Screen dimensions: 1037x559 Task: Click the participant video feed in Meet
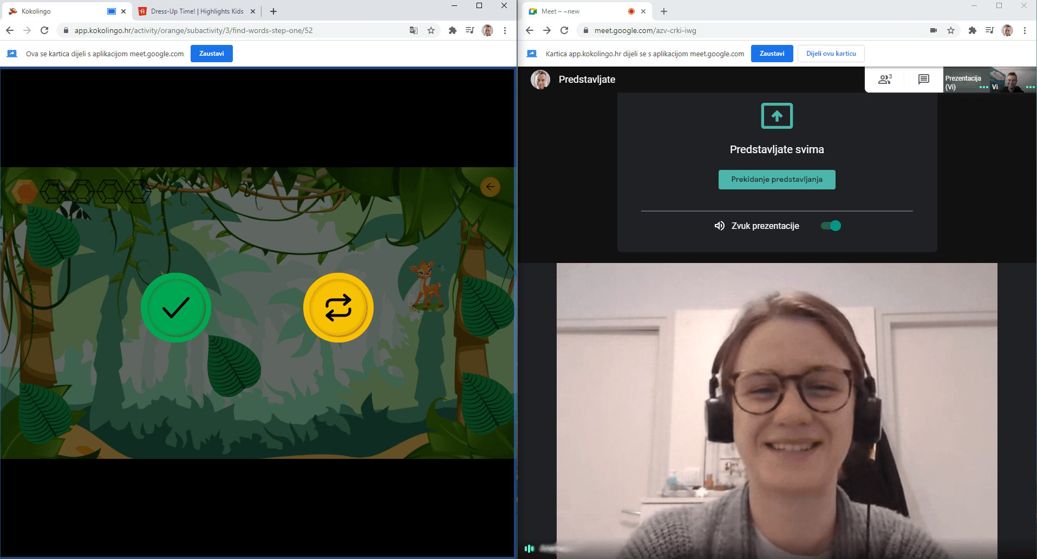pyautogui.click(x=777, y=411)
